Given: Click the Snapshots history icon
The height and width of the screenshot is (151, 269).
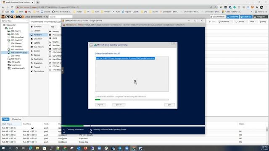Looking at the screenshot, I should [32, 63].
